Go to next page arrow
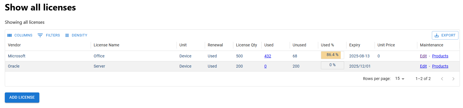This screenshot has width=463, height=108. point(453,79)
